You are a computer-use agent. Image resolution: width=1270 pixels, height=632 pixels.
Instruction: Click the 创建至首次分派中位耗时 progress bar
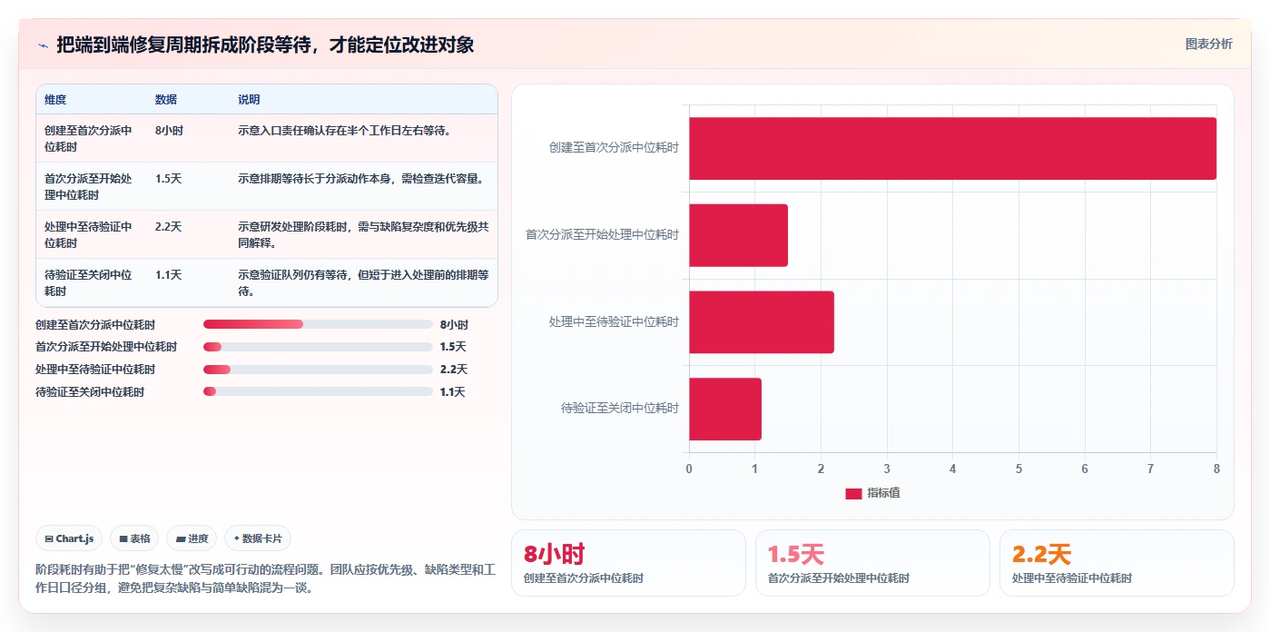318,324
